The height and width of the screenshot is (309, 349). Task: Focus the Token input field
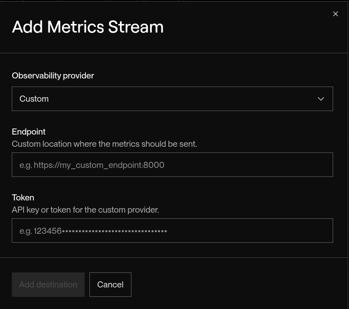[x=172, y=231]
